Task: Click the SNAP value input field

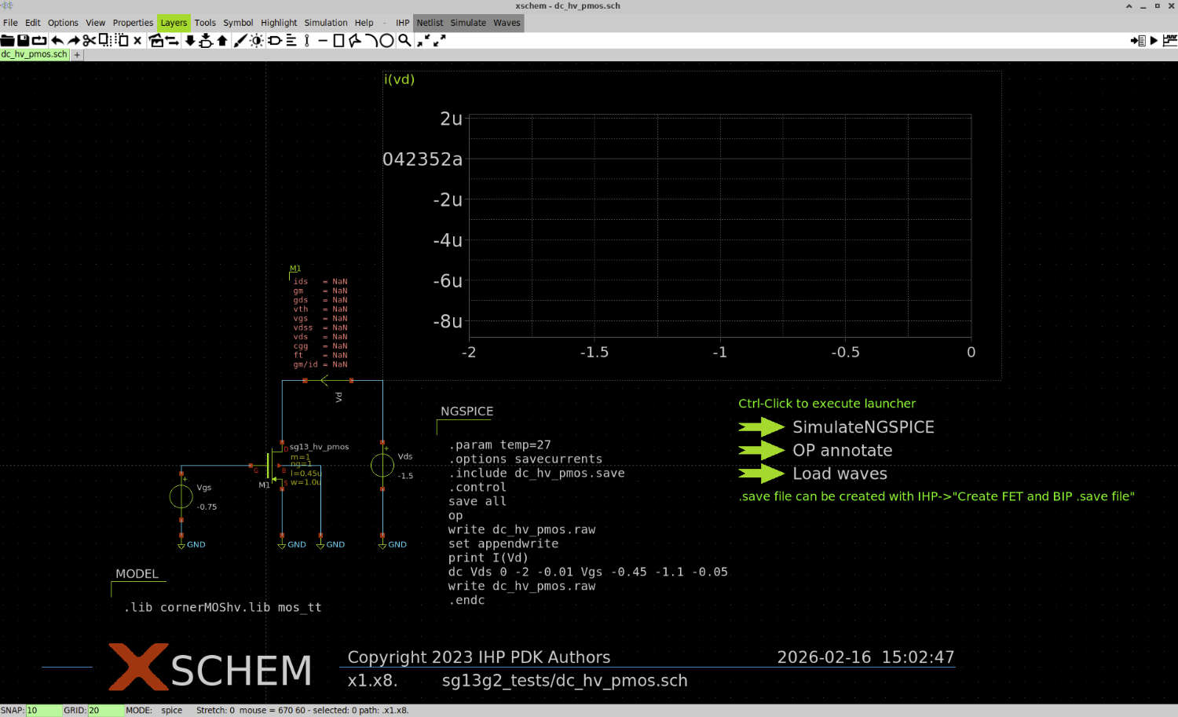Action: click(x=43, y=711)
